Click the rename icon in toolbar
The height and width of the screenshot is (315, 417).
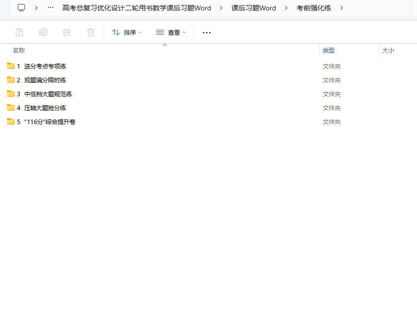(x=43, y=32)
